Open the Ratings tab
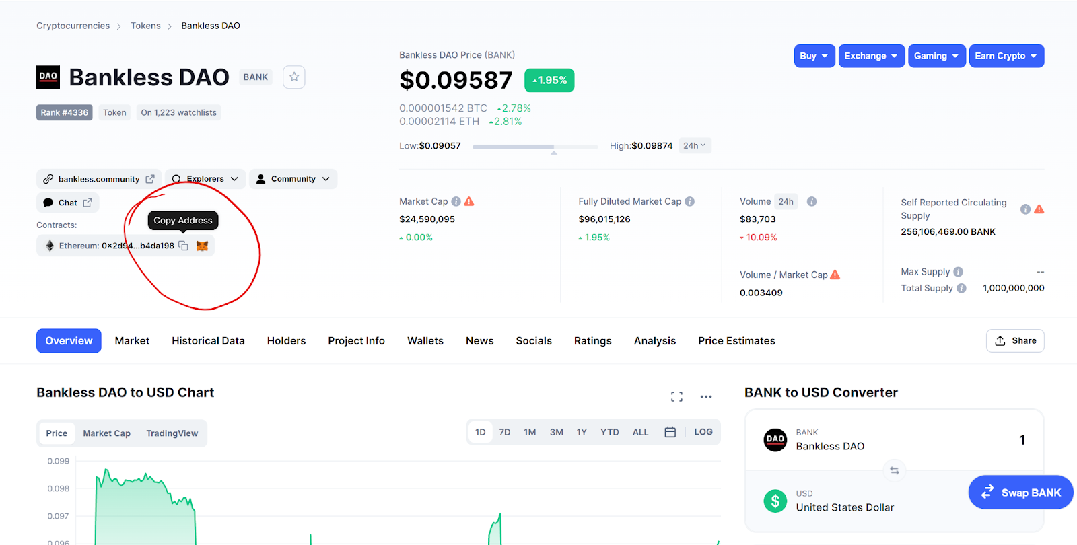Image resolution: width=1077 pixels, height=545 pixels. [x=593, y=340]
